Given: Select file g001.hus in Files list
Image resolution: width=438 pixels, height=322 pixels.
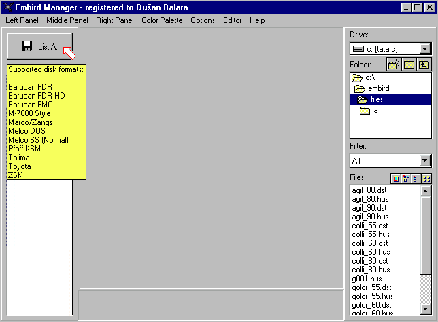Looking at the screenshot, I should click(367, 279).
